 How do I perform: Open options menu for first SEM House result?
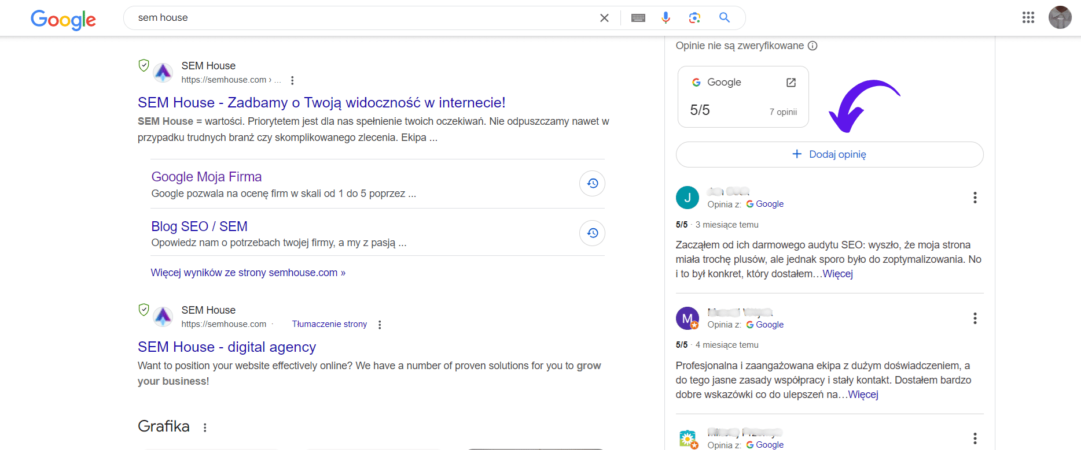point(292,80)
